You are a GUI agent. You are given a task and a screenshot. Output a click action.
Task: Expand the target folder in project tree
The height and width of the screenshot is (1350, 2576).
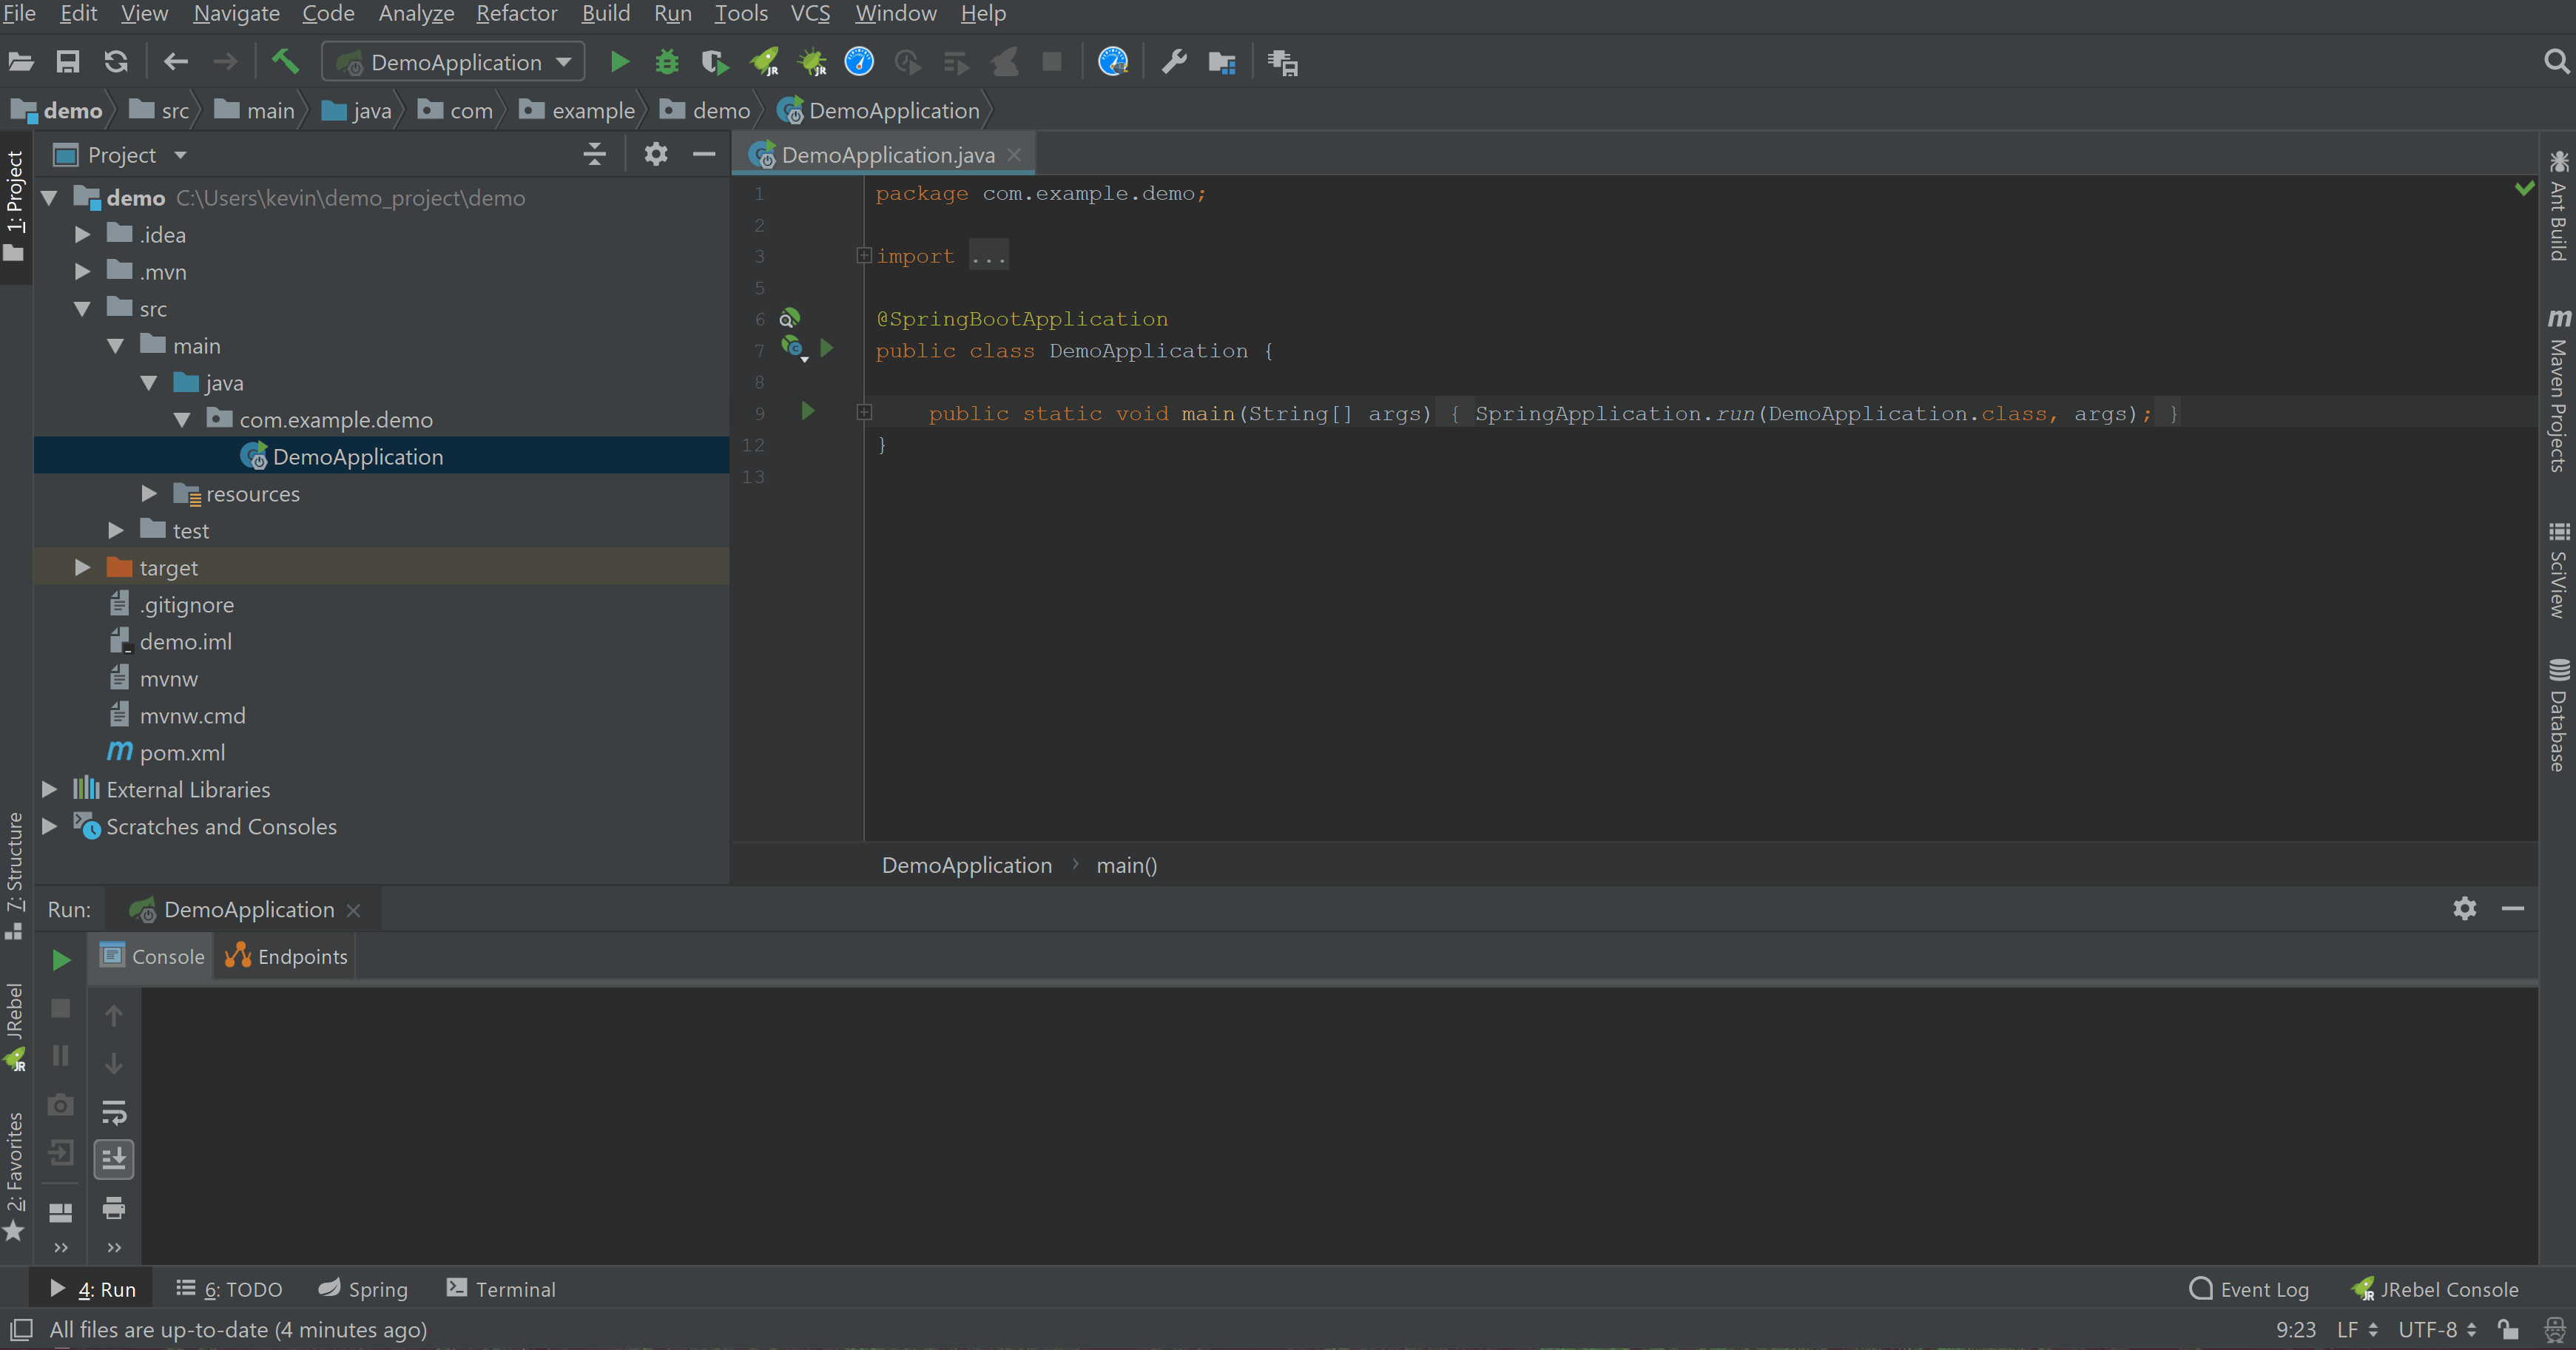[x=83, y=568]
